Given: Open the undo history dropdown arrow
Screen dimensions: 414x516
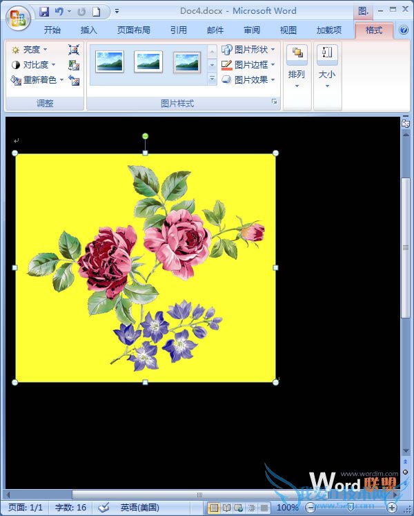Looking at the screenshot, I should click(69, 12).
